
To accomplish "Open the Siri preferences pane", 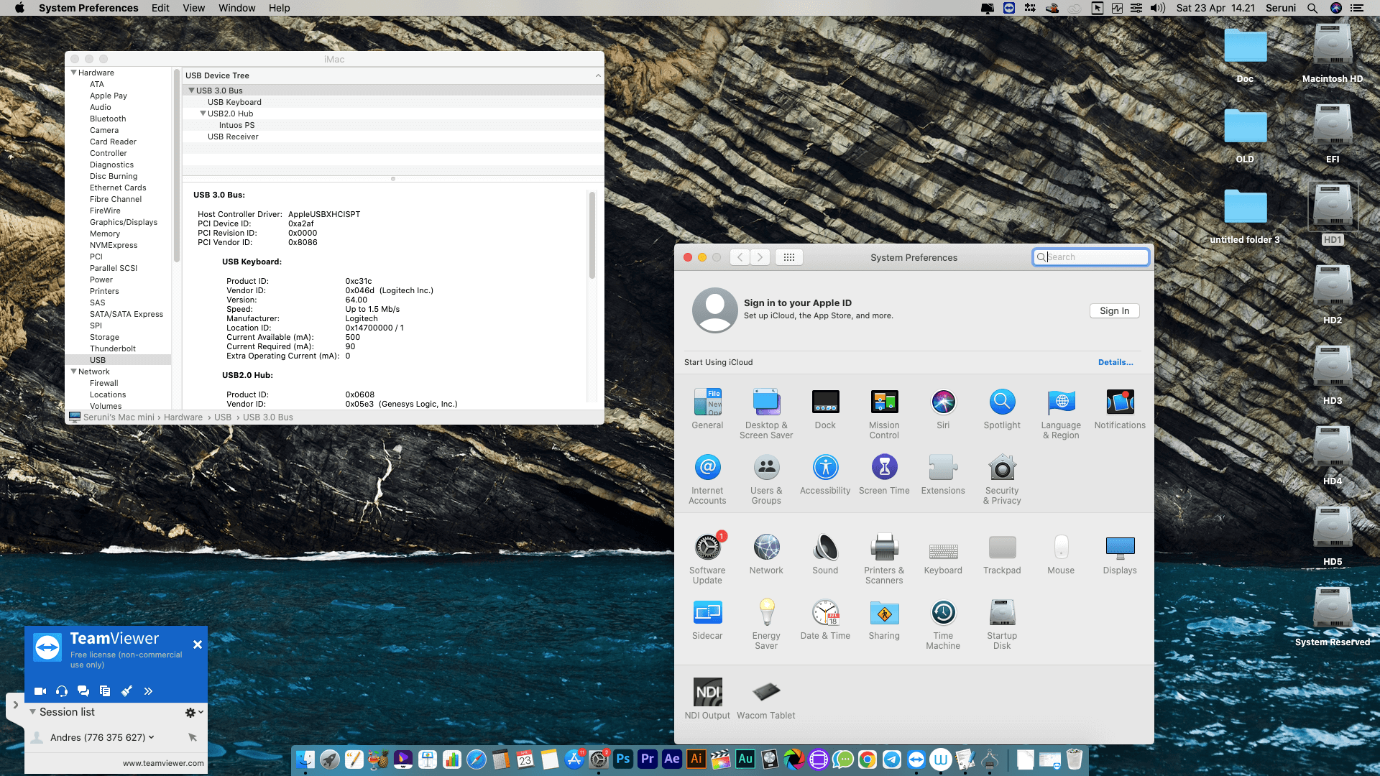I will tap(943, 410).
